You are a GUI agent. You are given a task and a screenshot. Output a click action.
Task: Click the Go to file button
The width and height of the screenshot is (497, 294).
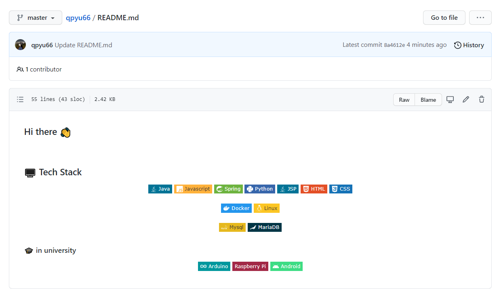click(444, 18)
